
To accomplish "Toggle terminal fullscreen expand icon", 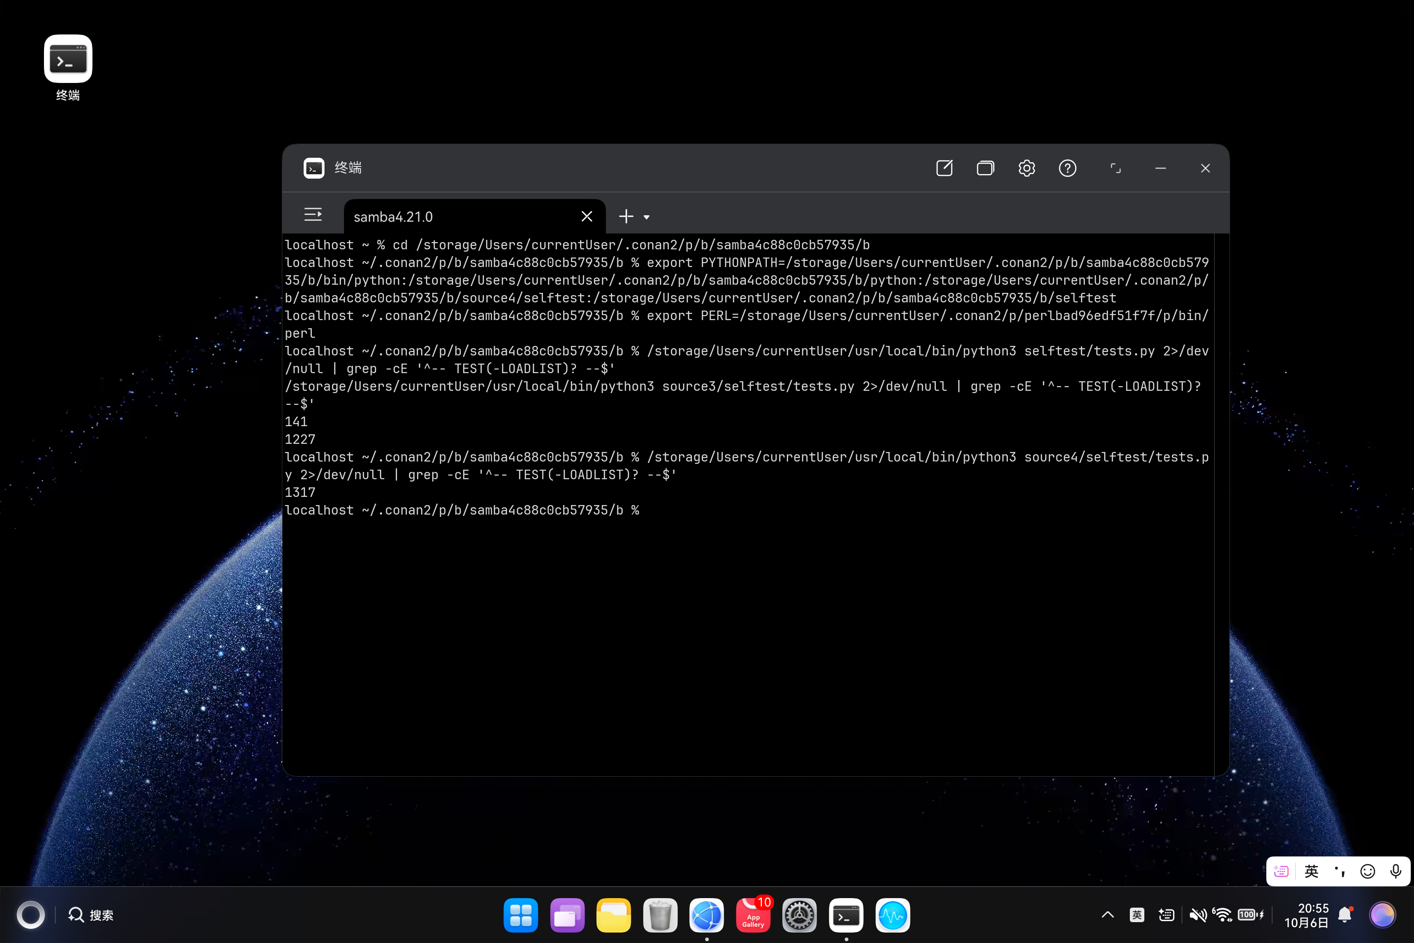I will [1116, 168].
